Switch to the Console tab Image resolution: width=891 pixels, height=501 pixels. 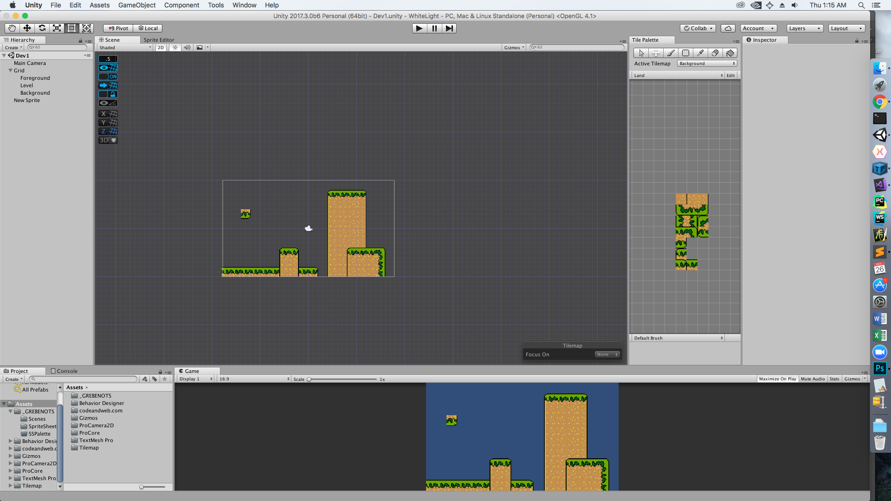64,371
